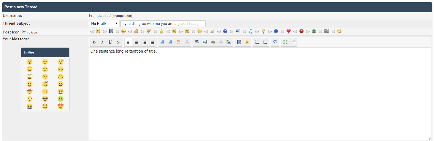Justify the message text
Image resolution: width=435 pixels, height=141 pixels.
[152, 42]
